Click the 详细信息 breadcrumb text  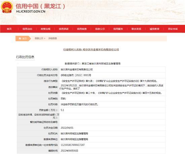pyautogui.click(x=52, y=38)
